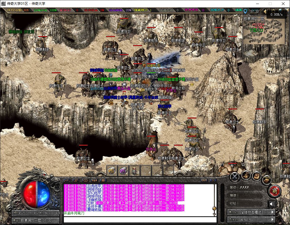Close chat with the X button
Screen dimensions: 290x225
(213, 180)
